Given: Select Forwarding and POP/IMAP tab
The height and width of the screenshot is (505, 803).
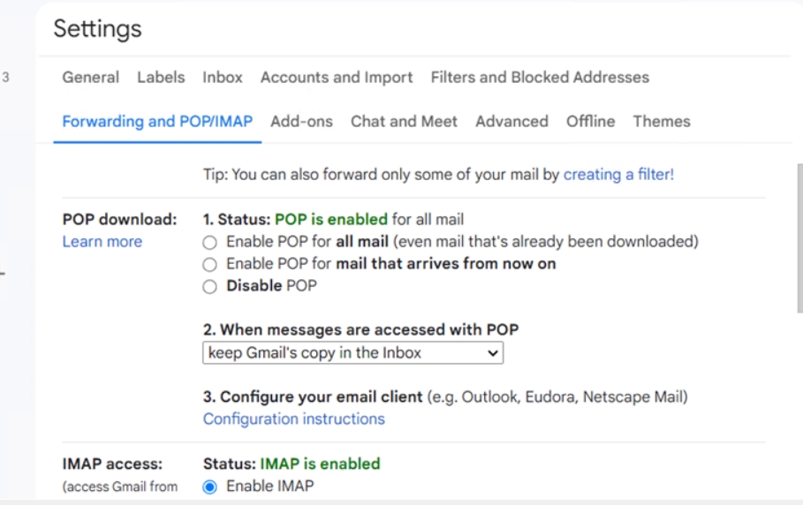Looking at the screenshot, I should 157,122.
